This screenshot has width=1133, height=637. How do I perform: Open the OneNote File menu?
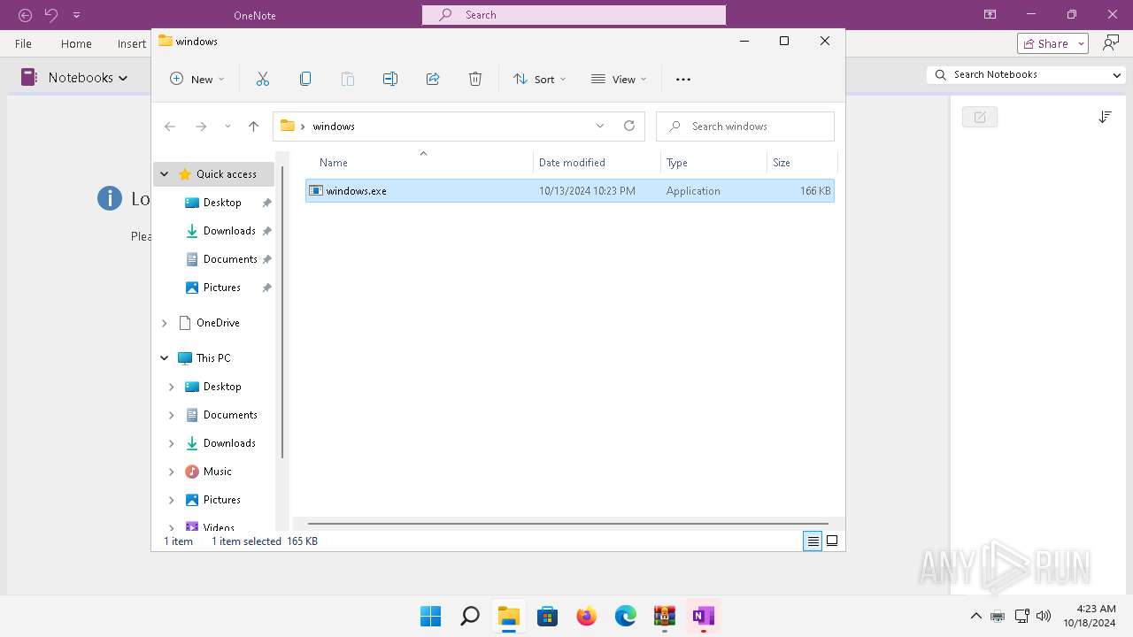click(x=24, y=43)
